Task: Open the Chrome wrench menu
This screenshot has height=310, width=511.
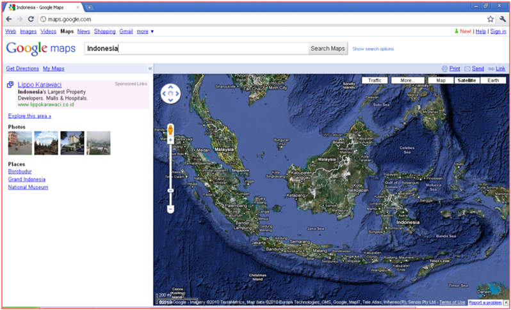Action: (x=503, y=19)
